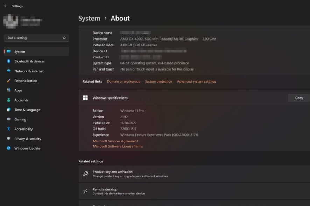
Task: Open Domain or workgroup link
Action: tap(124, 81)
